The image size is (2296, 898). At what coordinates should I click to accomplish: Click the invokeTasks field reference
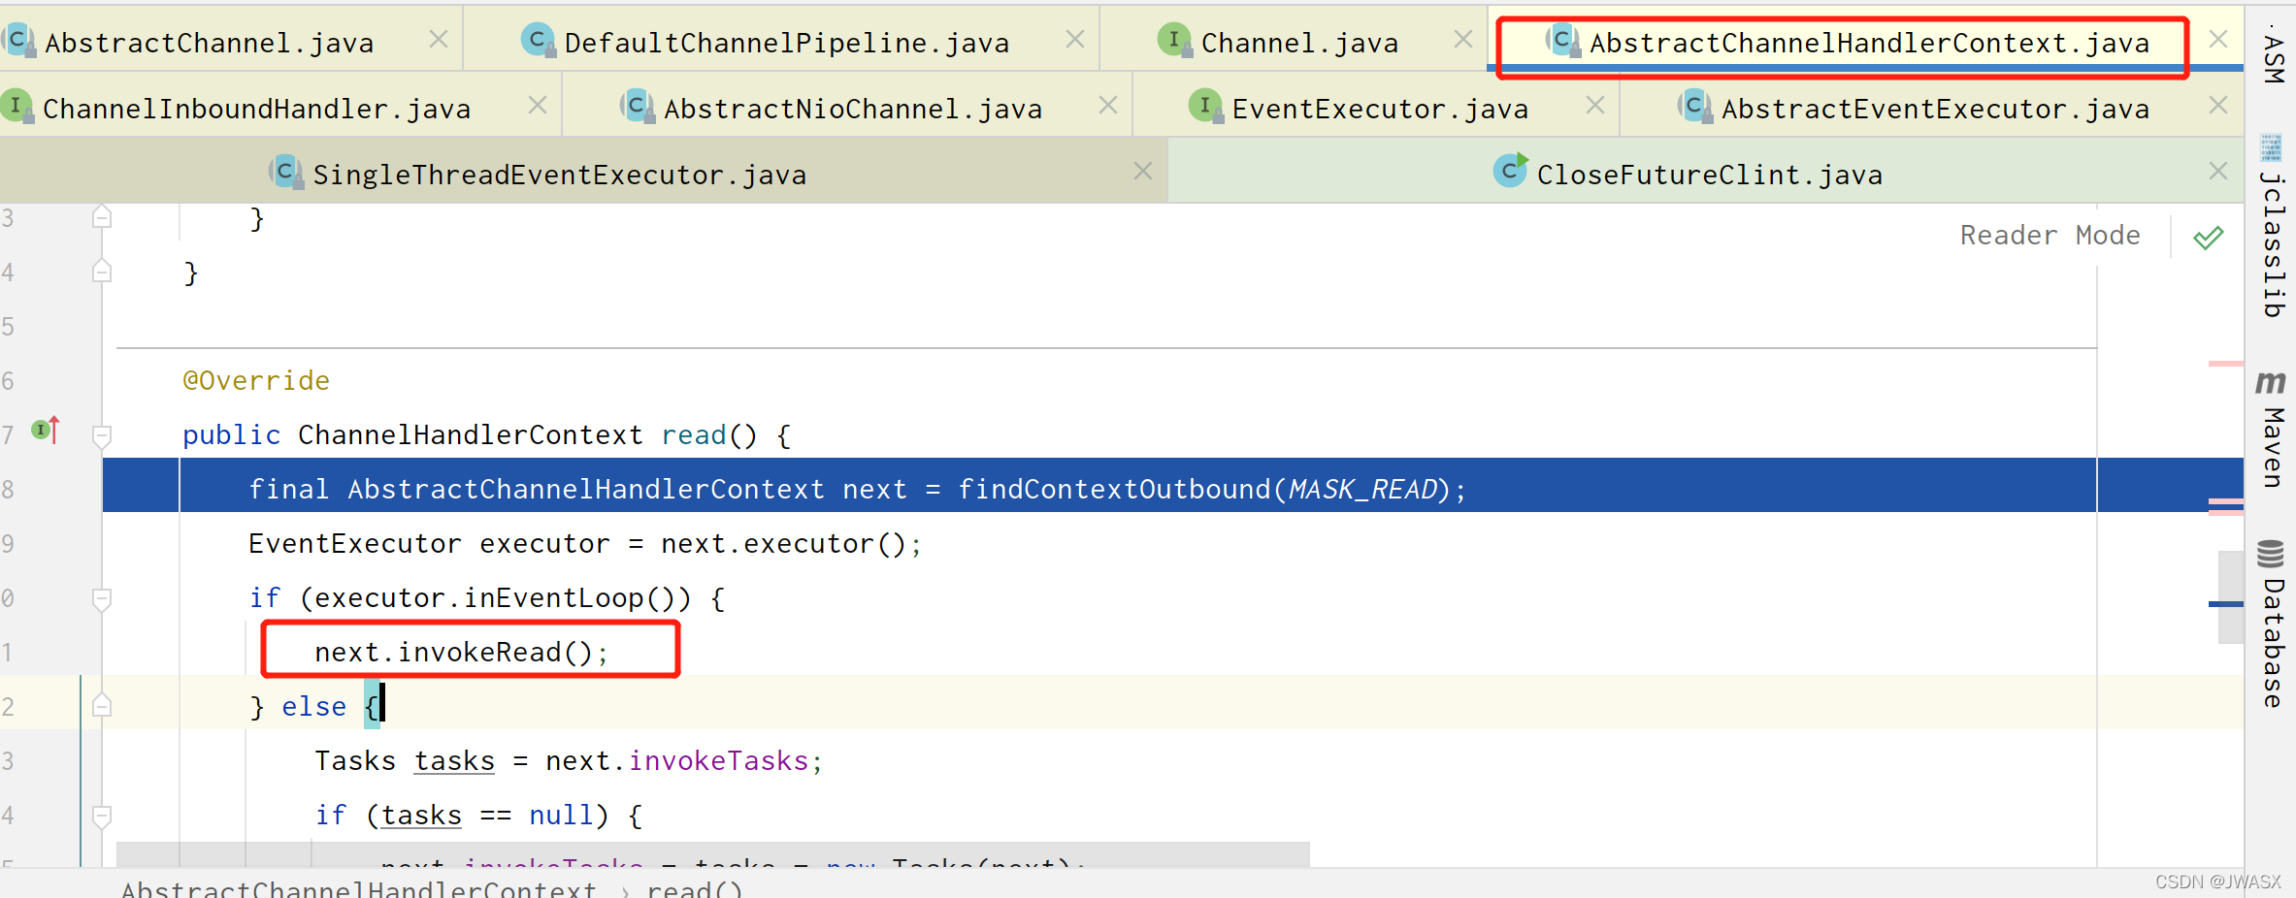718,760
